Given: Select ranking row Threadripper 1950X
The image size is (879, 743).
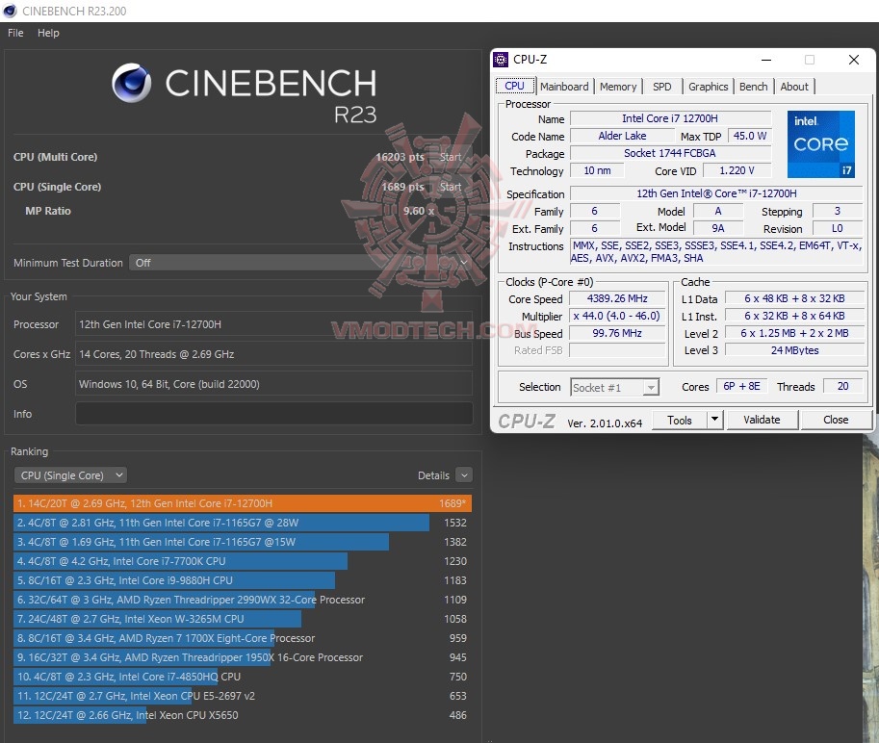Looking at the screenshot, I should (243, 657).
